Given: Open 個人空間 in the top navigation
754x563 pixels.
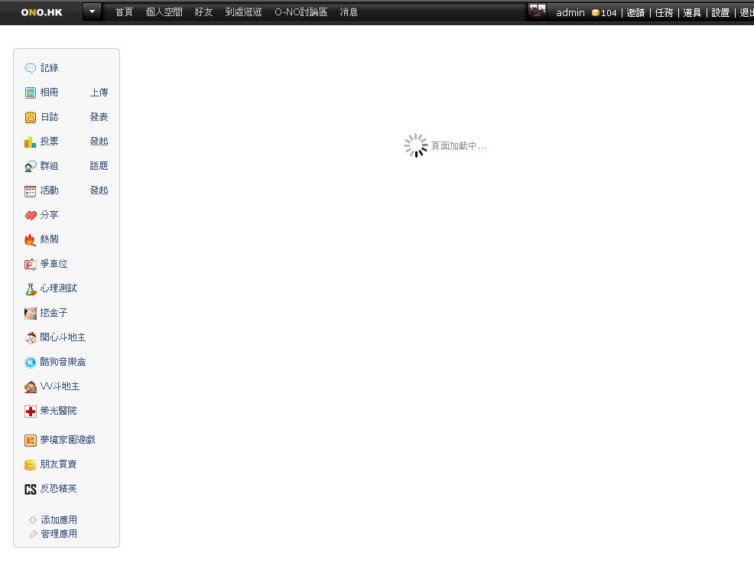Looking at the screenshot, I should (164, 12).
